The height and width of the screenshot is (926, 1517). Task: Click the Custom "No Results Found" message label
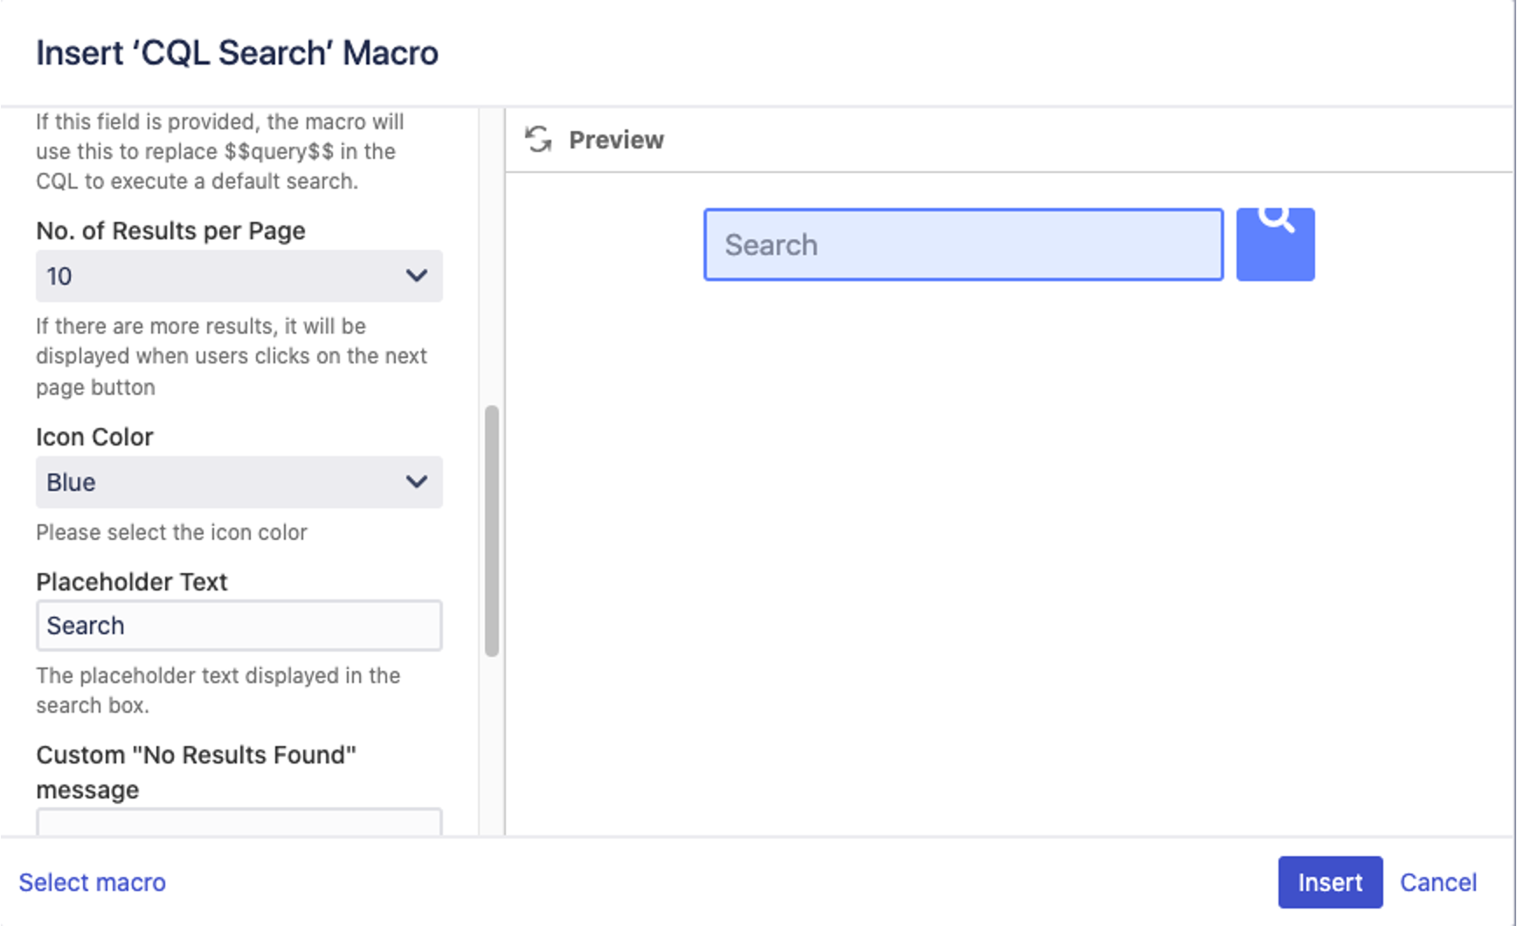coord(196,771)
